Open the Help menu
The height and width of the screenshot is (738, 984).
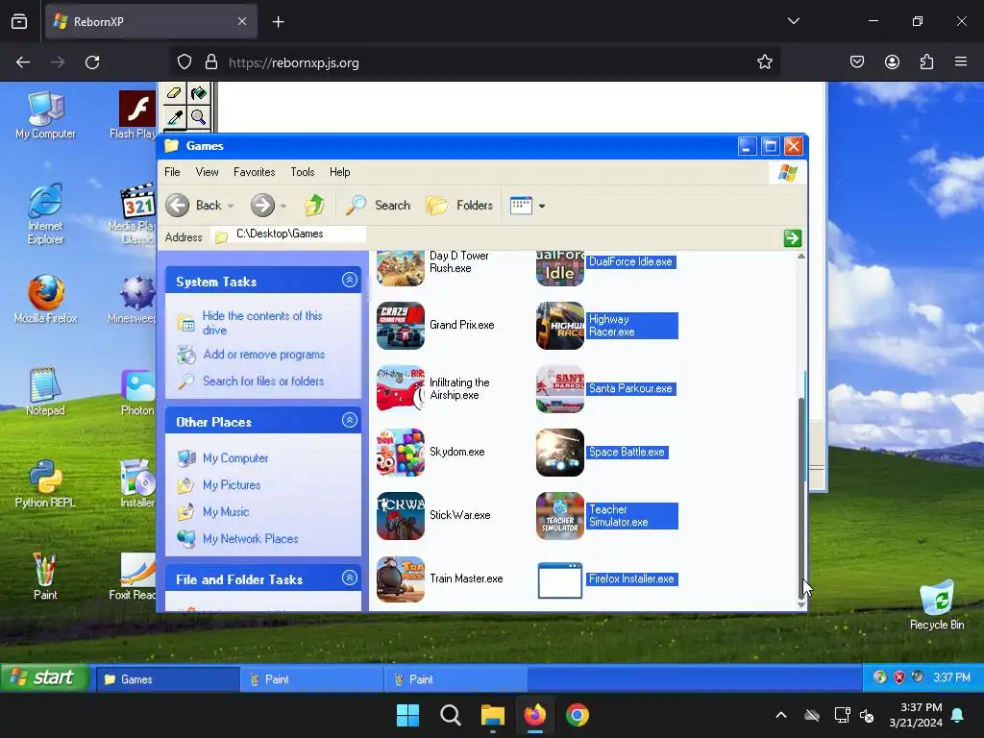pos(339,172)
